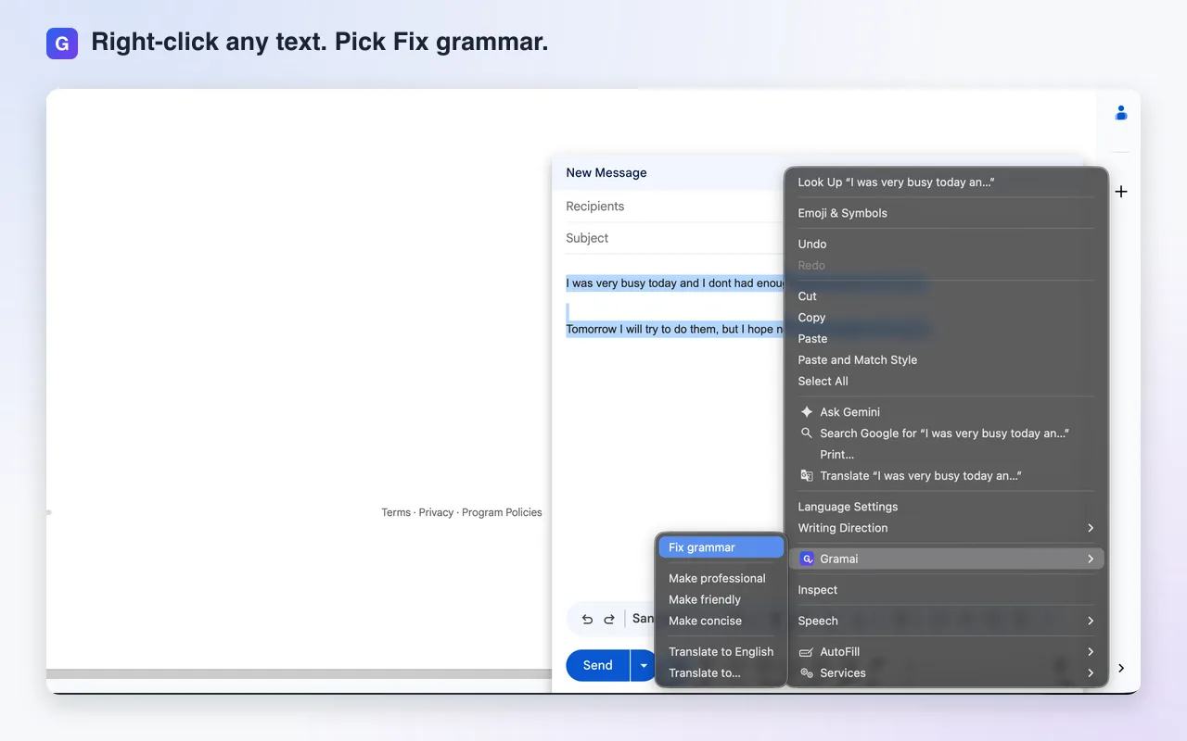This screenshot has height=741, width=1187.
Task: Open the Program Policies link
Action: coord(502,512)
